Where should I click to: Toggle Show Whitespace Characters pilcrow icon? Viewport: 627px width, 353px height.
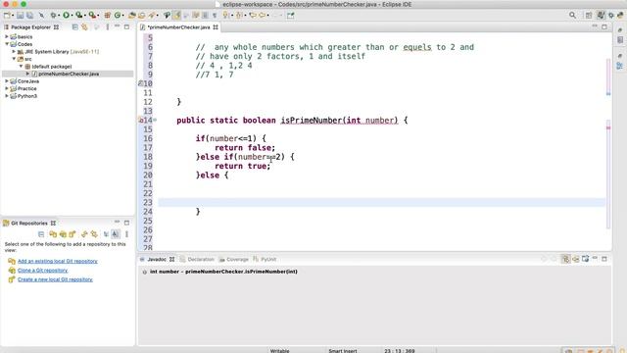coord(215,16)
